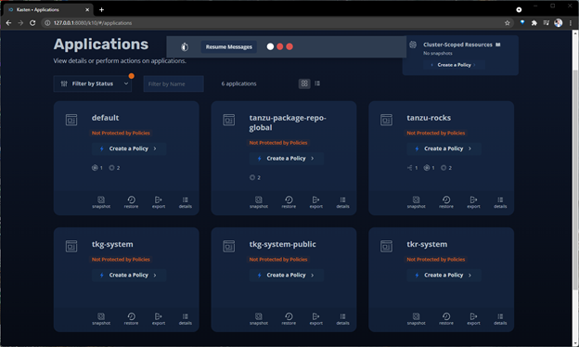Focus the Filter by Name field
Viewport: 579px width, 347px height.
(174, 84)
